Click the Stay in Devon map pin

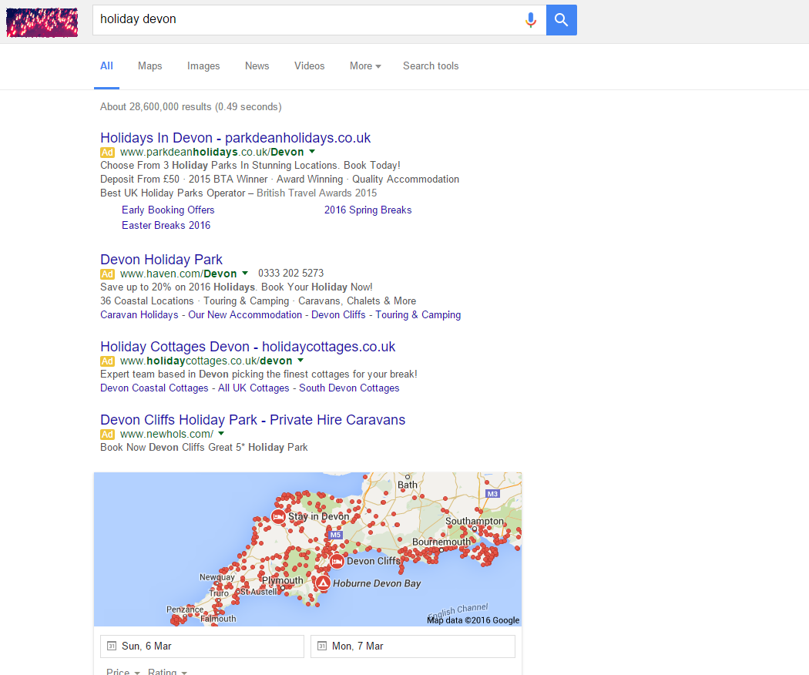click(x=278, y=516)
